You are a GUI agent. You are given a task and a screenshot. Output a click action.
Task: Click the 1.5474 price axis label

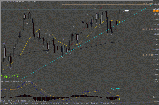click(156, 44)
